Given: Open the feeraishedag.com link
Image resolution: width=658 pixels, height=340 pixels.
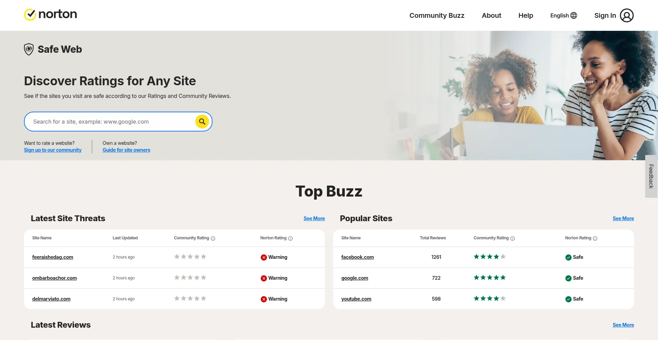Looking at the screenshot, I should pyautogui.click(x=53, y=257).
